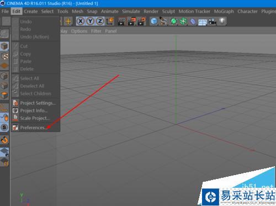This screenshot has height=206, width=276.
Task: Click Undo (Action) in Edit menu
Action: pyautogui.click(x=36, y=37)
